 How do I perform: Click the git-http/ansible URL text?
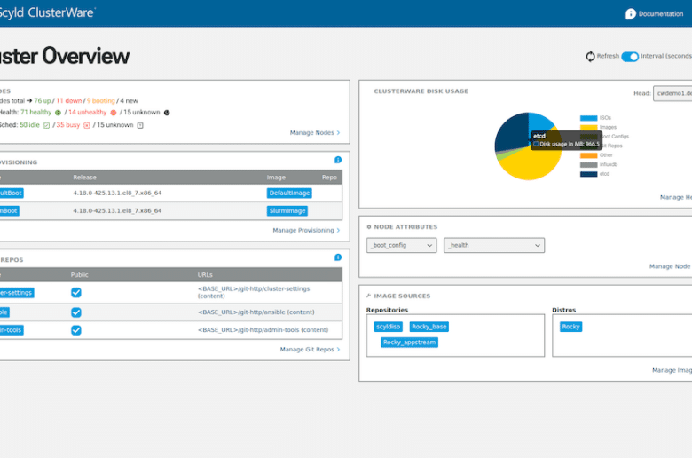[256, 312]
